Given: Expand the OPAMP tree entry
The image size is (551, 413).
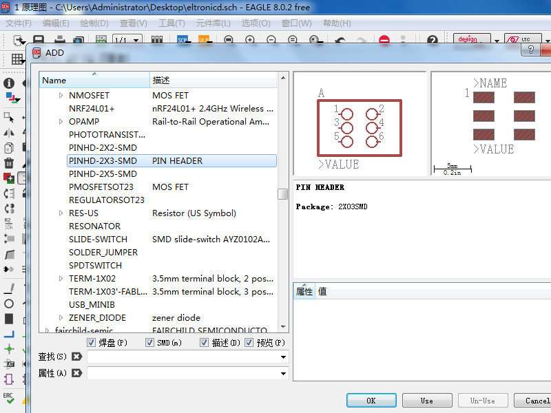Looking at the screenshot, I should 61,122.
